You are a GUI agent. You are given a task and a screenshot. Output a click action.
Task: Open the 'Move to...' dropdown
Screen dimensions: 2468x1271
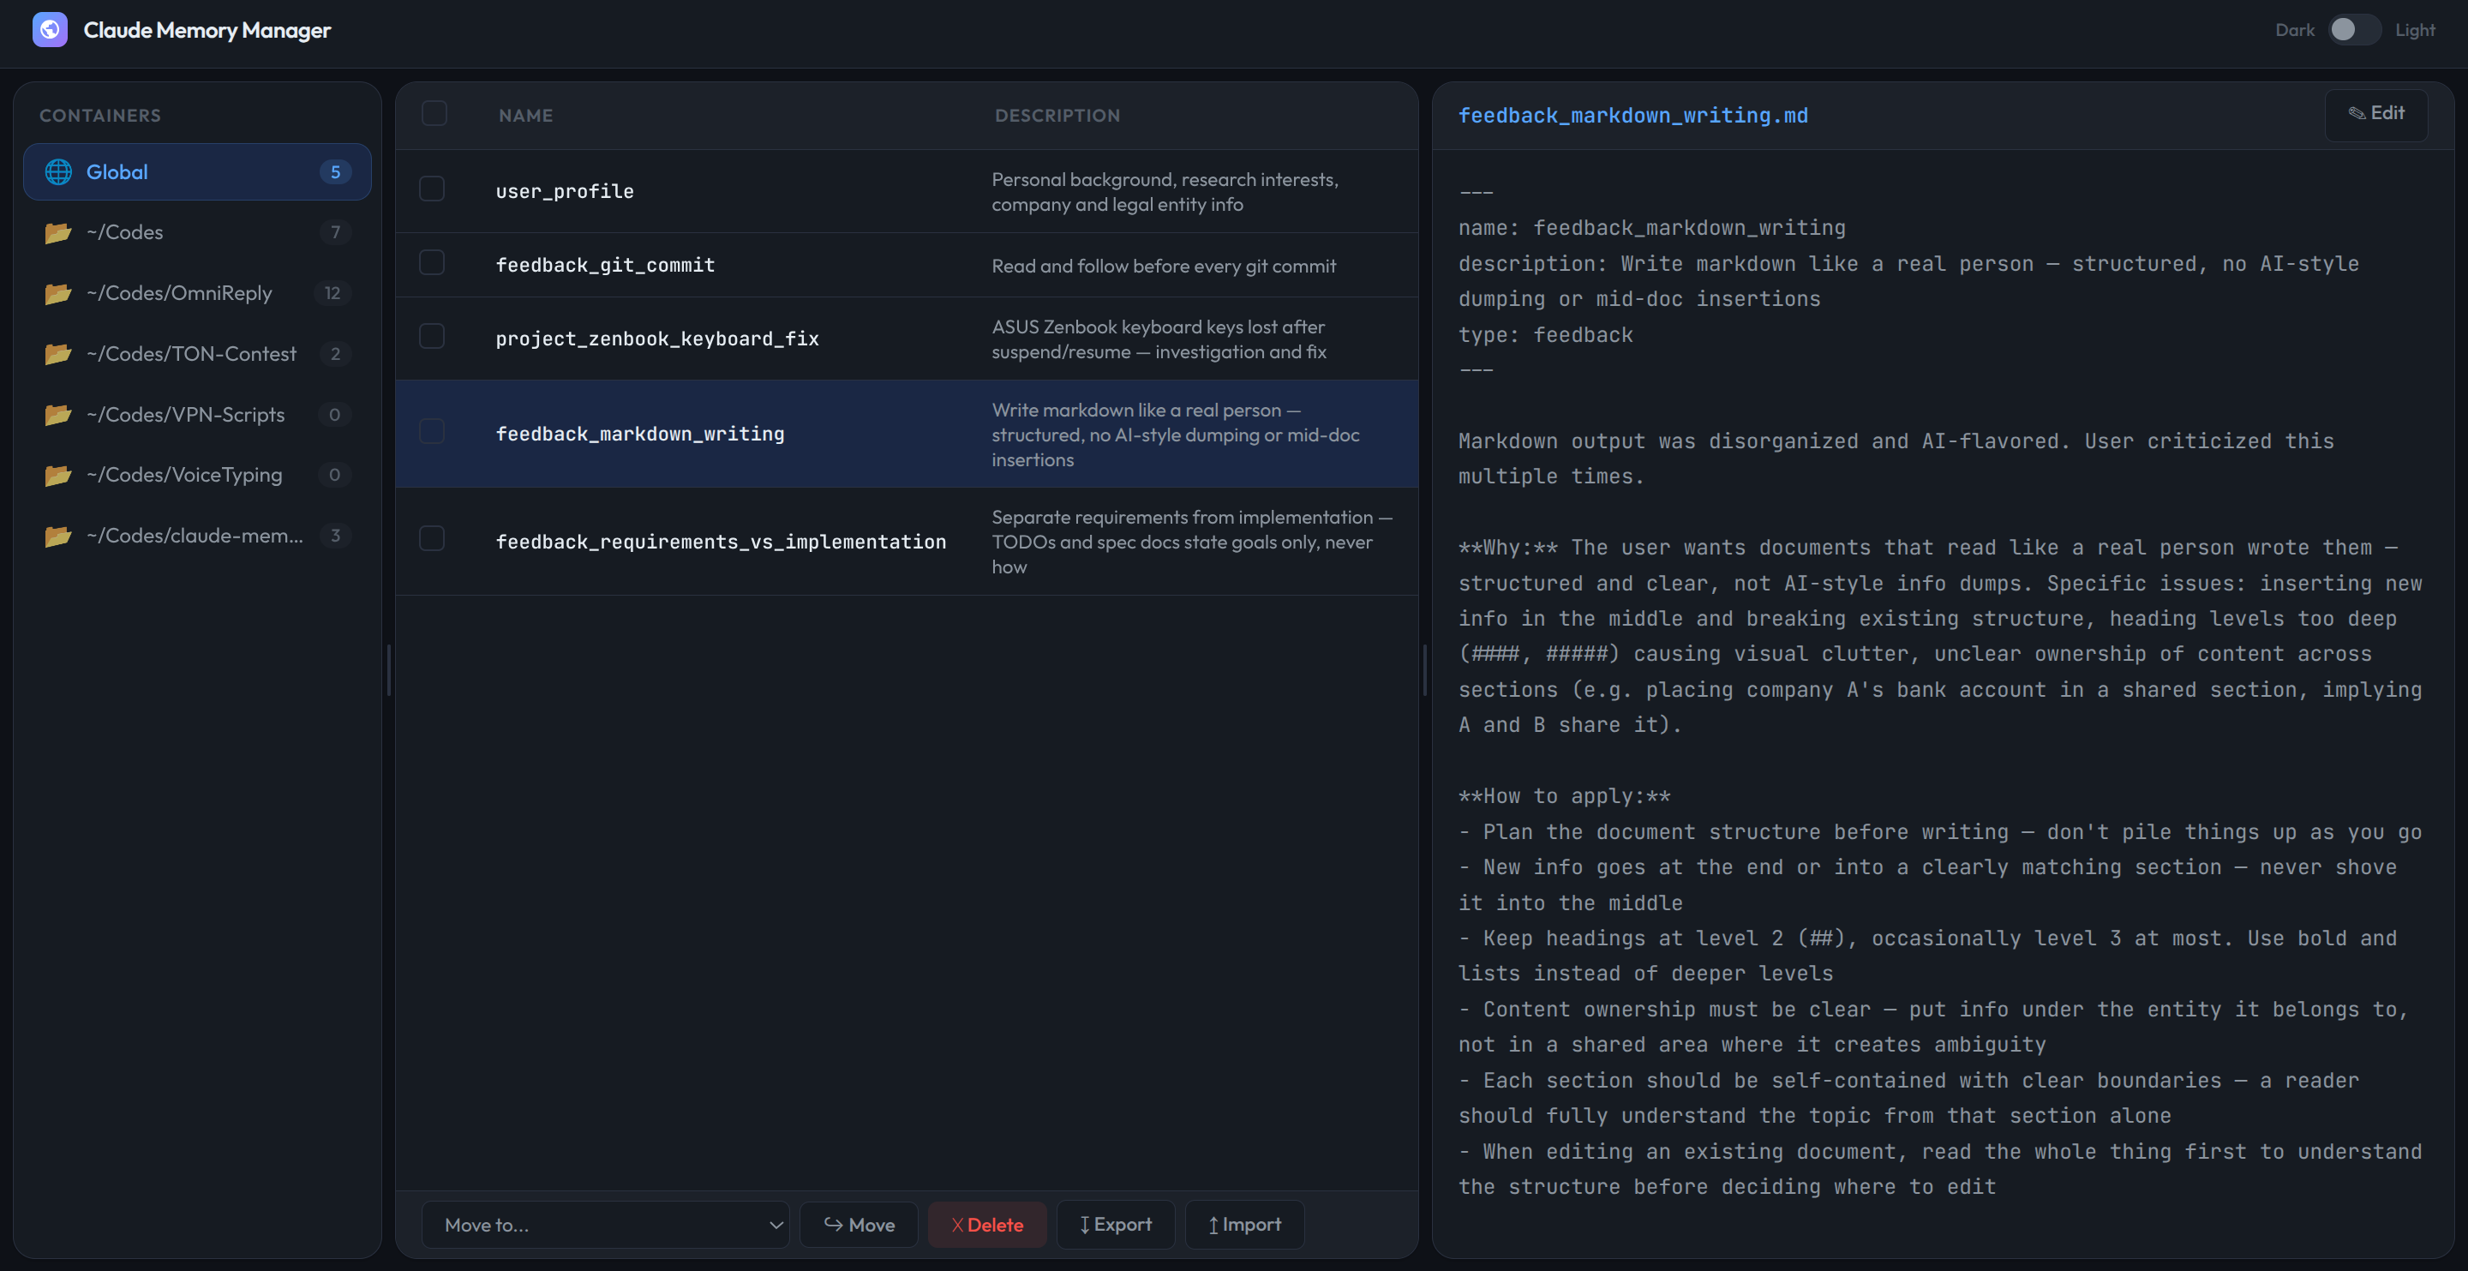(x=604, y=1225)
